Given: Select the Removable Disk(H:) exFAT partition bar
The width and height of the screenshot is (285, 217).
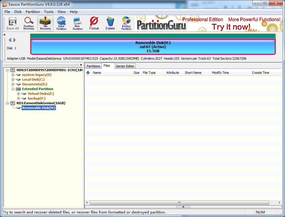Looking at the screenshot, I should pos(153,47).
